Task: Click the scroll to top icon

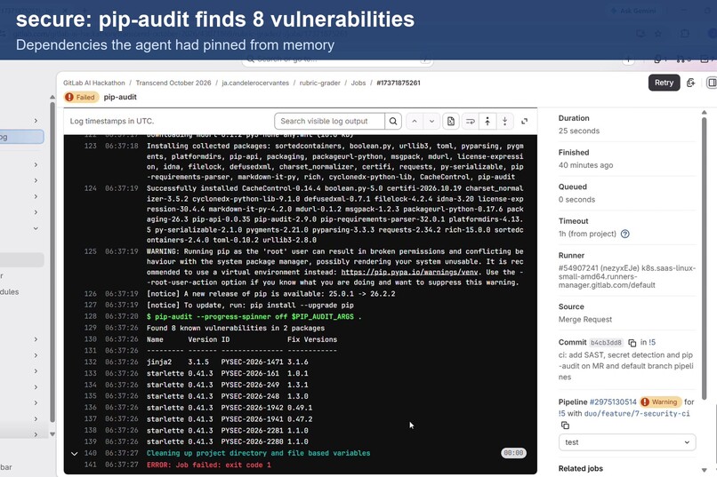Action: click(487, 121)
